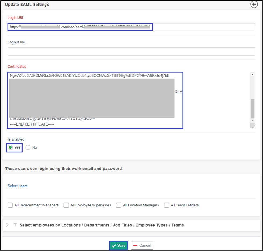
Task: Click the back arrow icon at top right
Action: (254, 5)
